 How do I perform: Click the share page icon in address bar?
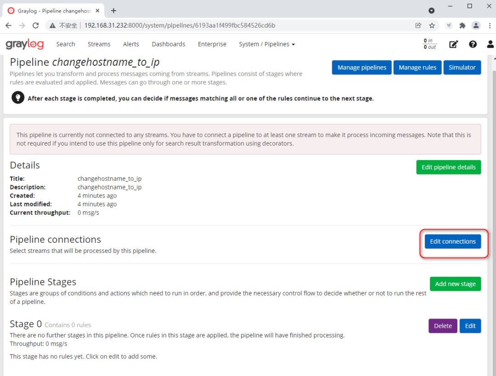click(418, 25)
